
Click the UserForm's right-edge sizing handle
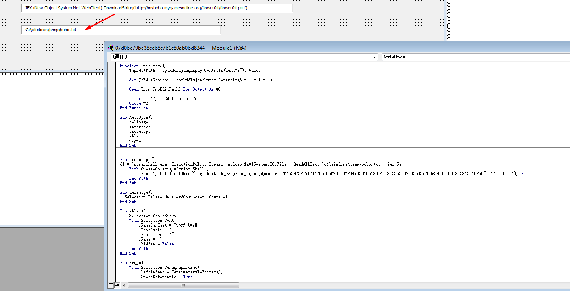448,26
